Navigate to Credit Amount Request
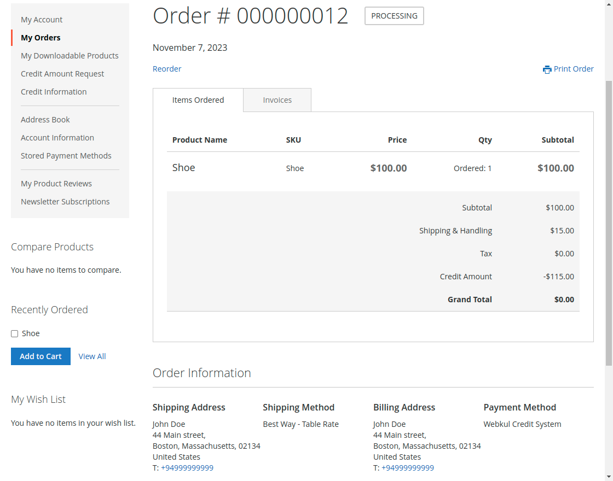Image resolution: width=613 pixels, height=481 pixels. click(62, 73)
